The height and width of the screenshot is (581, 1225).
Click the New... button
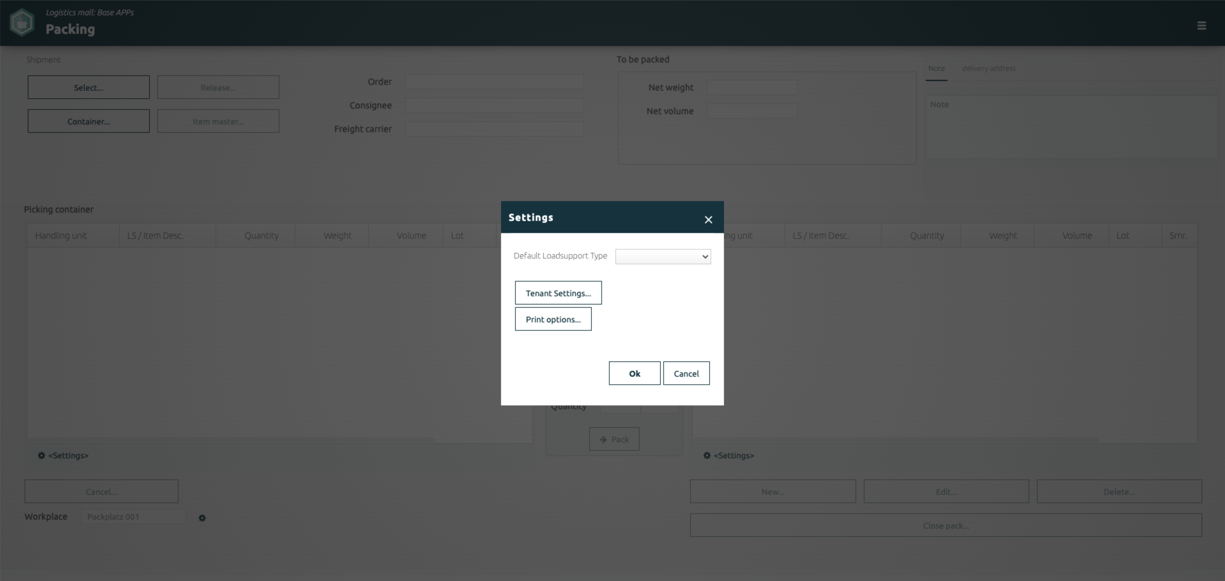(773, 491)
